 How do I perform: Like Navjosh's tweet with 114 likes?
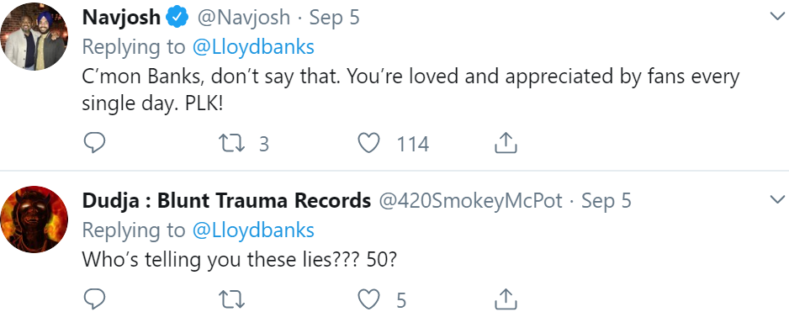coord(368,144)
